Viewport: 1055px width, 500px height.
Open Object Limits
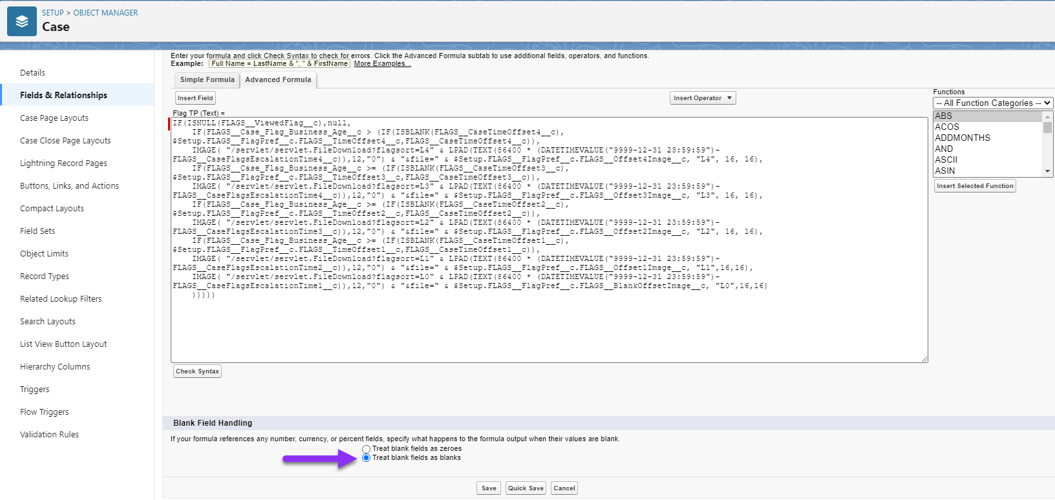coord(44,254)
